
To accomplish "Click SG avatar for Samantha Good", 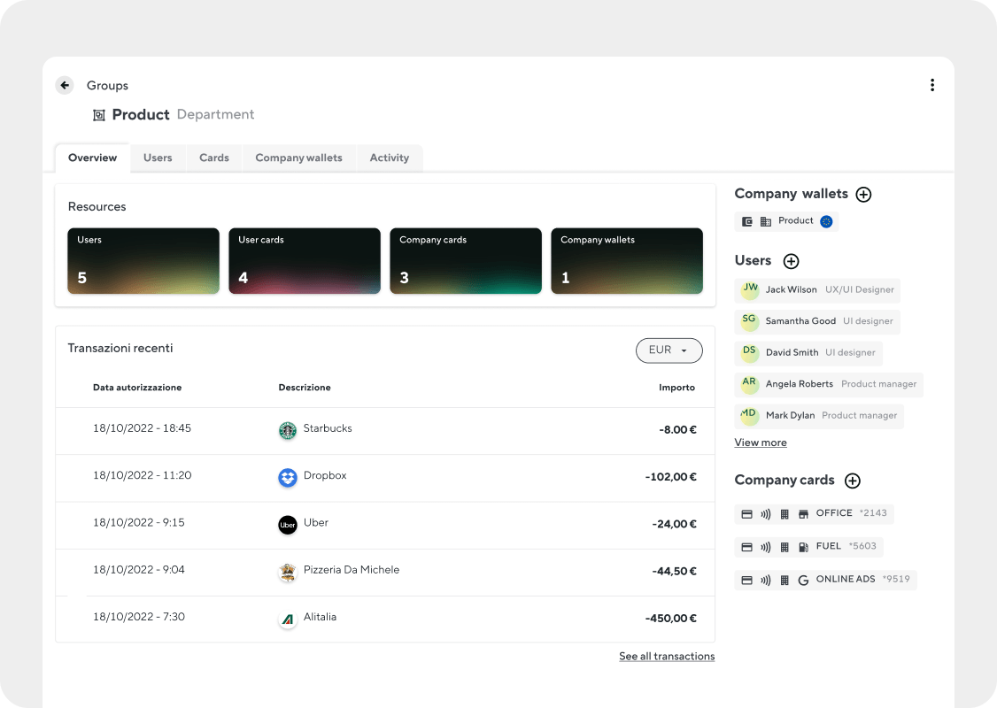I will (750, 321).
